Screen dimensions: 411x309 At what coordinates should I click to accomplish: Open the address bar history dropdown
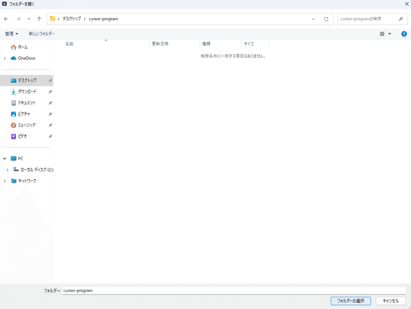click(x=313, y=19)
